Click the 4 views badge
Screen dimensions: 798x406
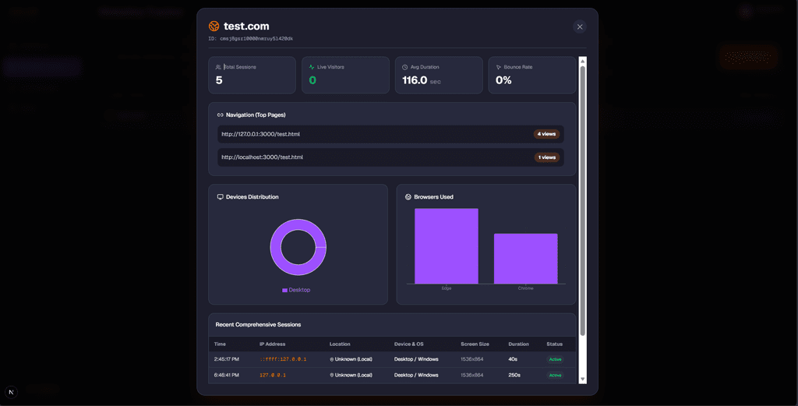pyautogui.click(x=546, y=134)
